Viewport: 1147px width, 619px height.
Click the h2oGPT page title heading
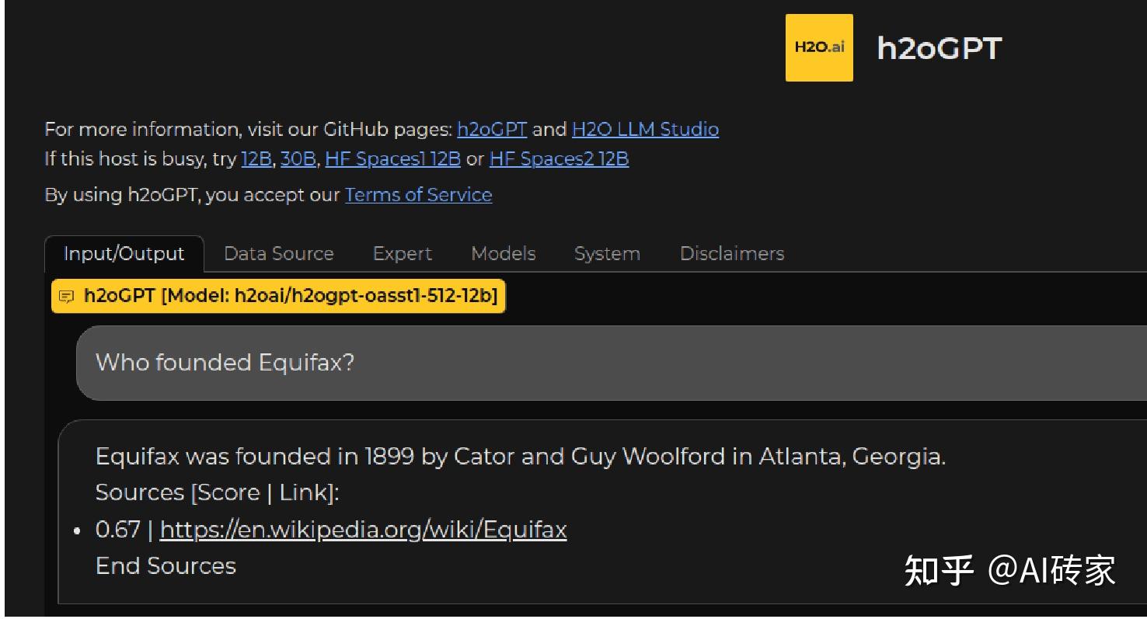(939, 48)
